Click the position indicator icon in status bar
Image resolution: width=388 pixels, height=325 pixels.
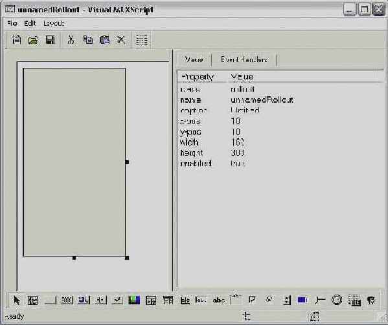[246, 316]
